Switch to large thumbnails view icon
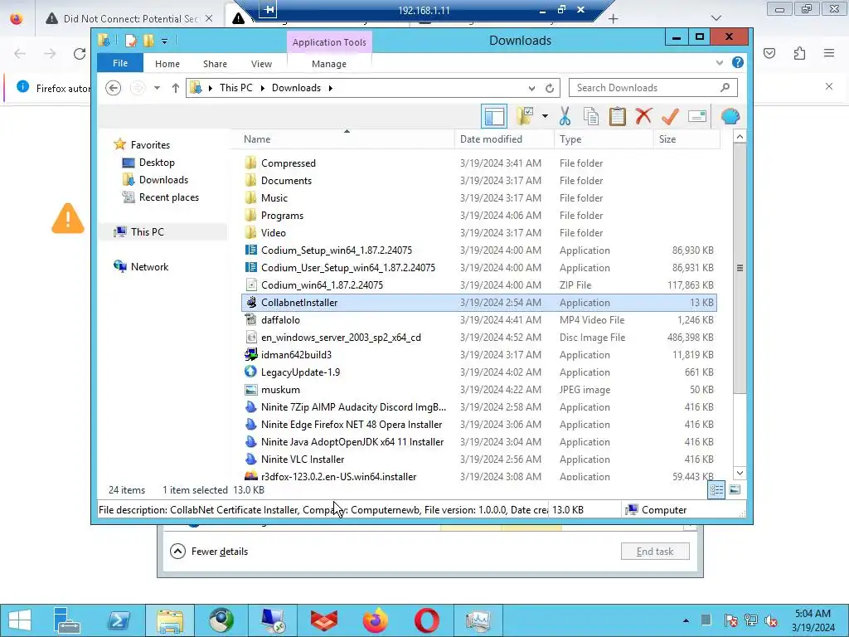 (x=735, y=489)
